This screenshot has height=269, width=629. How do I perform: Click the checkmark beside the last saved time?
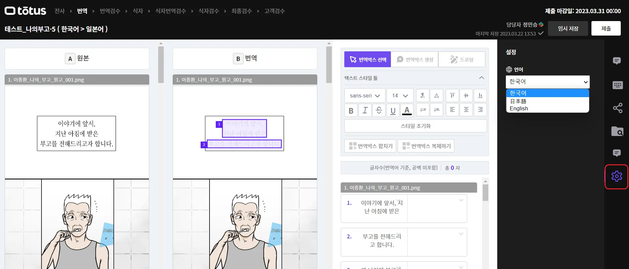pyautogui.click(x=541, y=33)
